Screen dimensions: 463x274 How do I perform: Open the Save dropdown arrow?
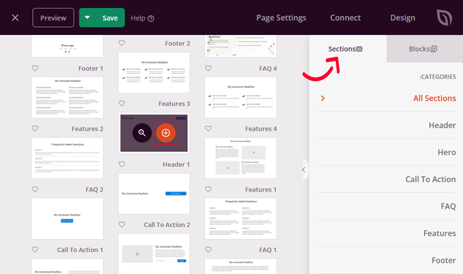click(88, 18)
